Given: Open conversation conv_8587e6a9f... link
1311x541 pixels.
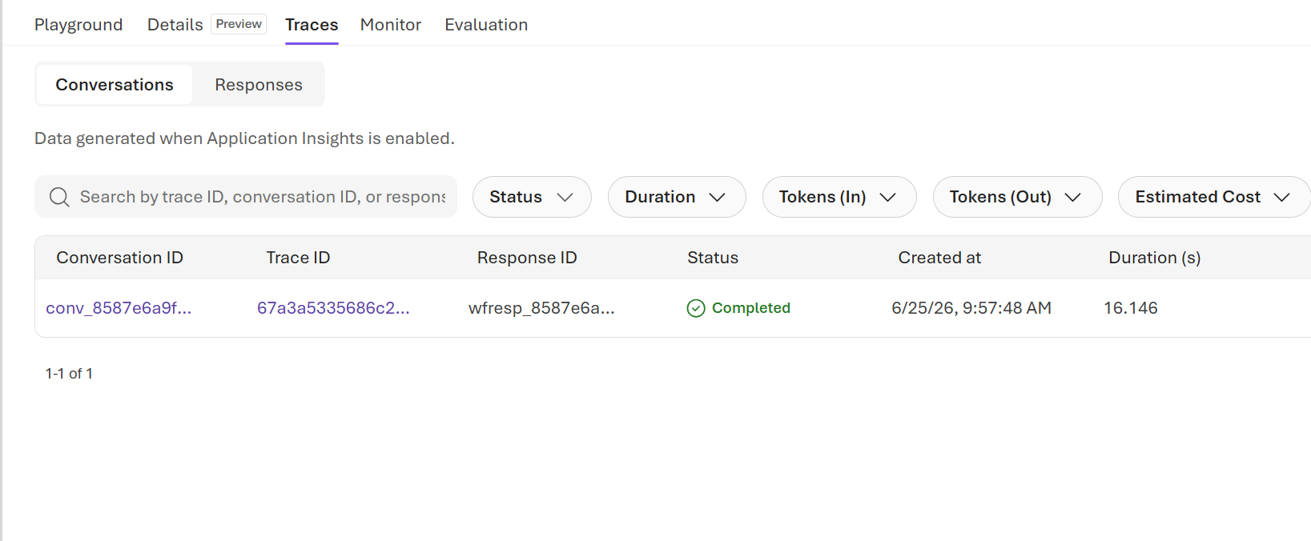Looking at the screenshot, I should (x=119, y=308).
